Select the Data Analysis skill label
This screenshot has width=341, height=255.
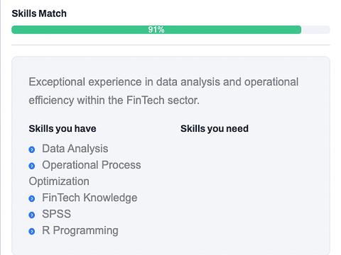click(x=75, y=149)
